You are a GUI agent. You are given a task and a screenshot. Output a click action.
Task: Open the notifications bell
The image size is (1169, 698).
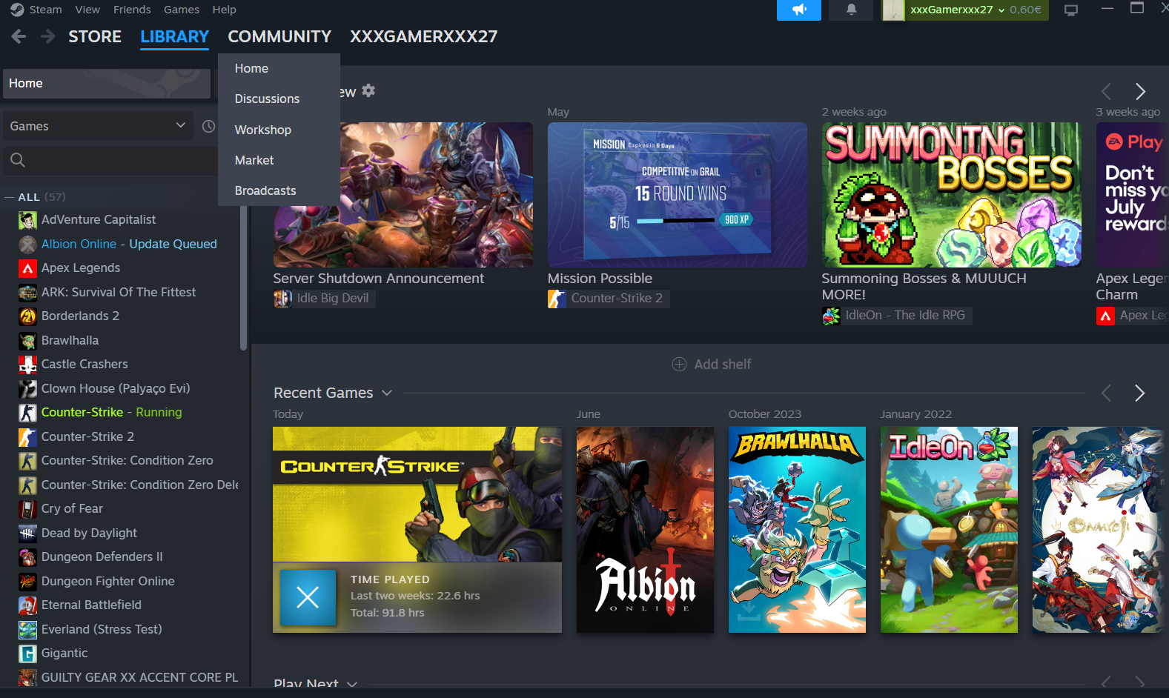tap(851, 10)
